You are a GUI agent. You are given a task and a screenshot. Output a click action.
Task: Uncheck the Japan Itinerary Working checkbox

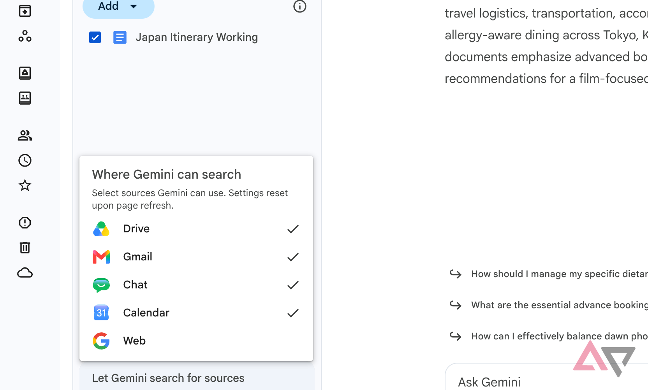click(x=95, y=37)
